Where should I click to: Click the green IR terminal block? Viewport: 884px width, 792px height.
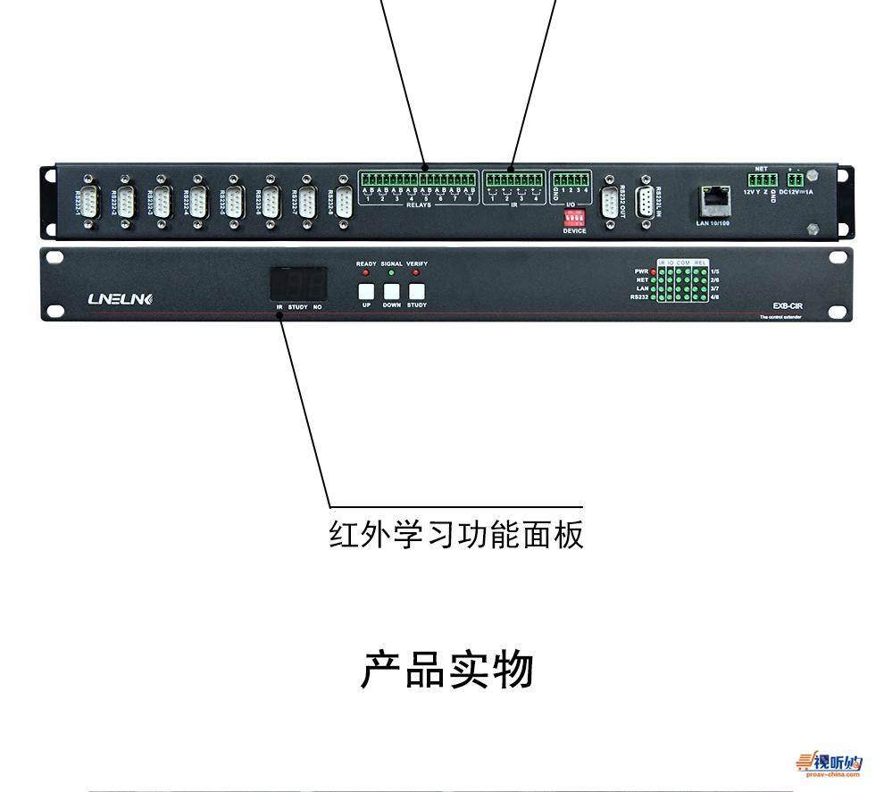point(514,179)
